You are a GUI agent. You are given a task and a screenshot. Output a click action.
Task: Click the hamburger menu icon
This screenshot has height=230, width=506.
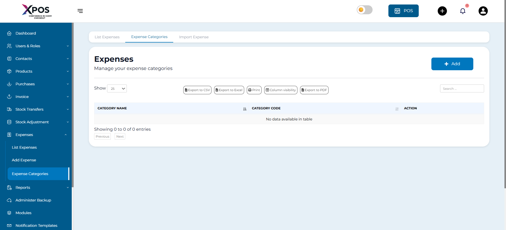80,11
